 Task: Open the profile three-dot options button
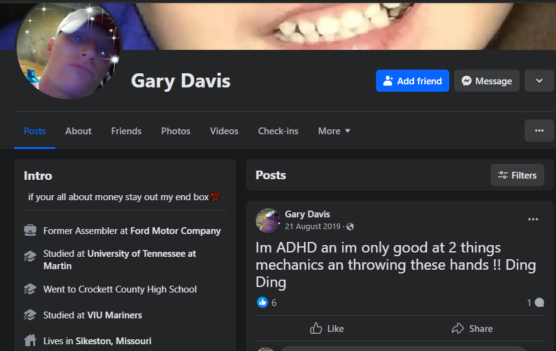click(539, 131)
